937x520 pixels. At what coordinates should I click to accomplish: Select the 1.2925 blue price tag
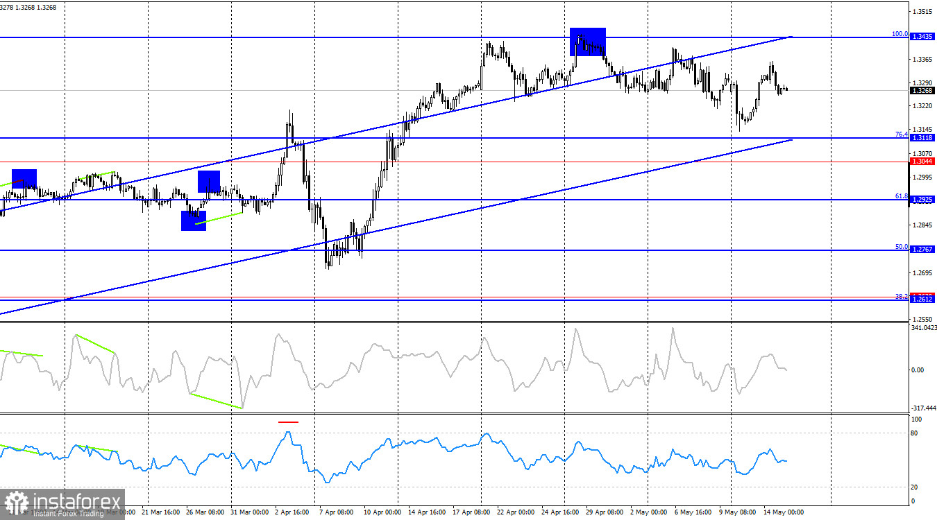pos(922,200)
